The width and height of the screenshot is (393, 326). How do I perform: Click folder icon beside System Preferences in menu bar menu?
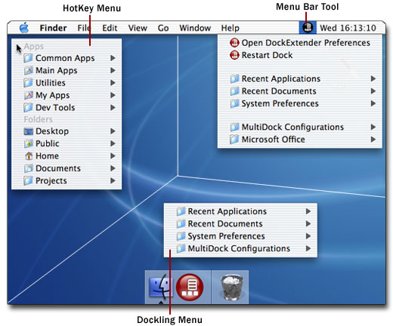(x=234, y=103)
